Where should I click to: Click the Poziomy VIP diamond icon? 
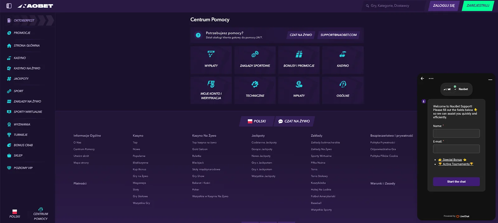pyautogui.click(x=9, y=168)
